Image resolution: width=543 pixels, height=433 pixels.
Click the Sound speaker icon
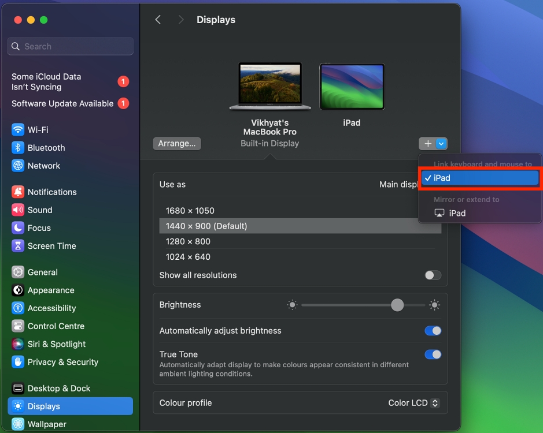click(x=18, y=210)
